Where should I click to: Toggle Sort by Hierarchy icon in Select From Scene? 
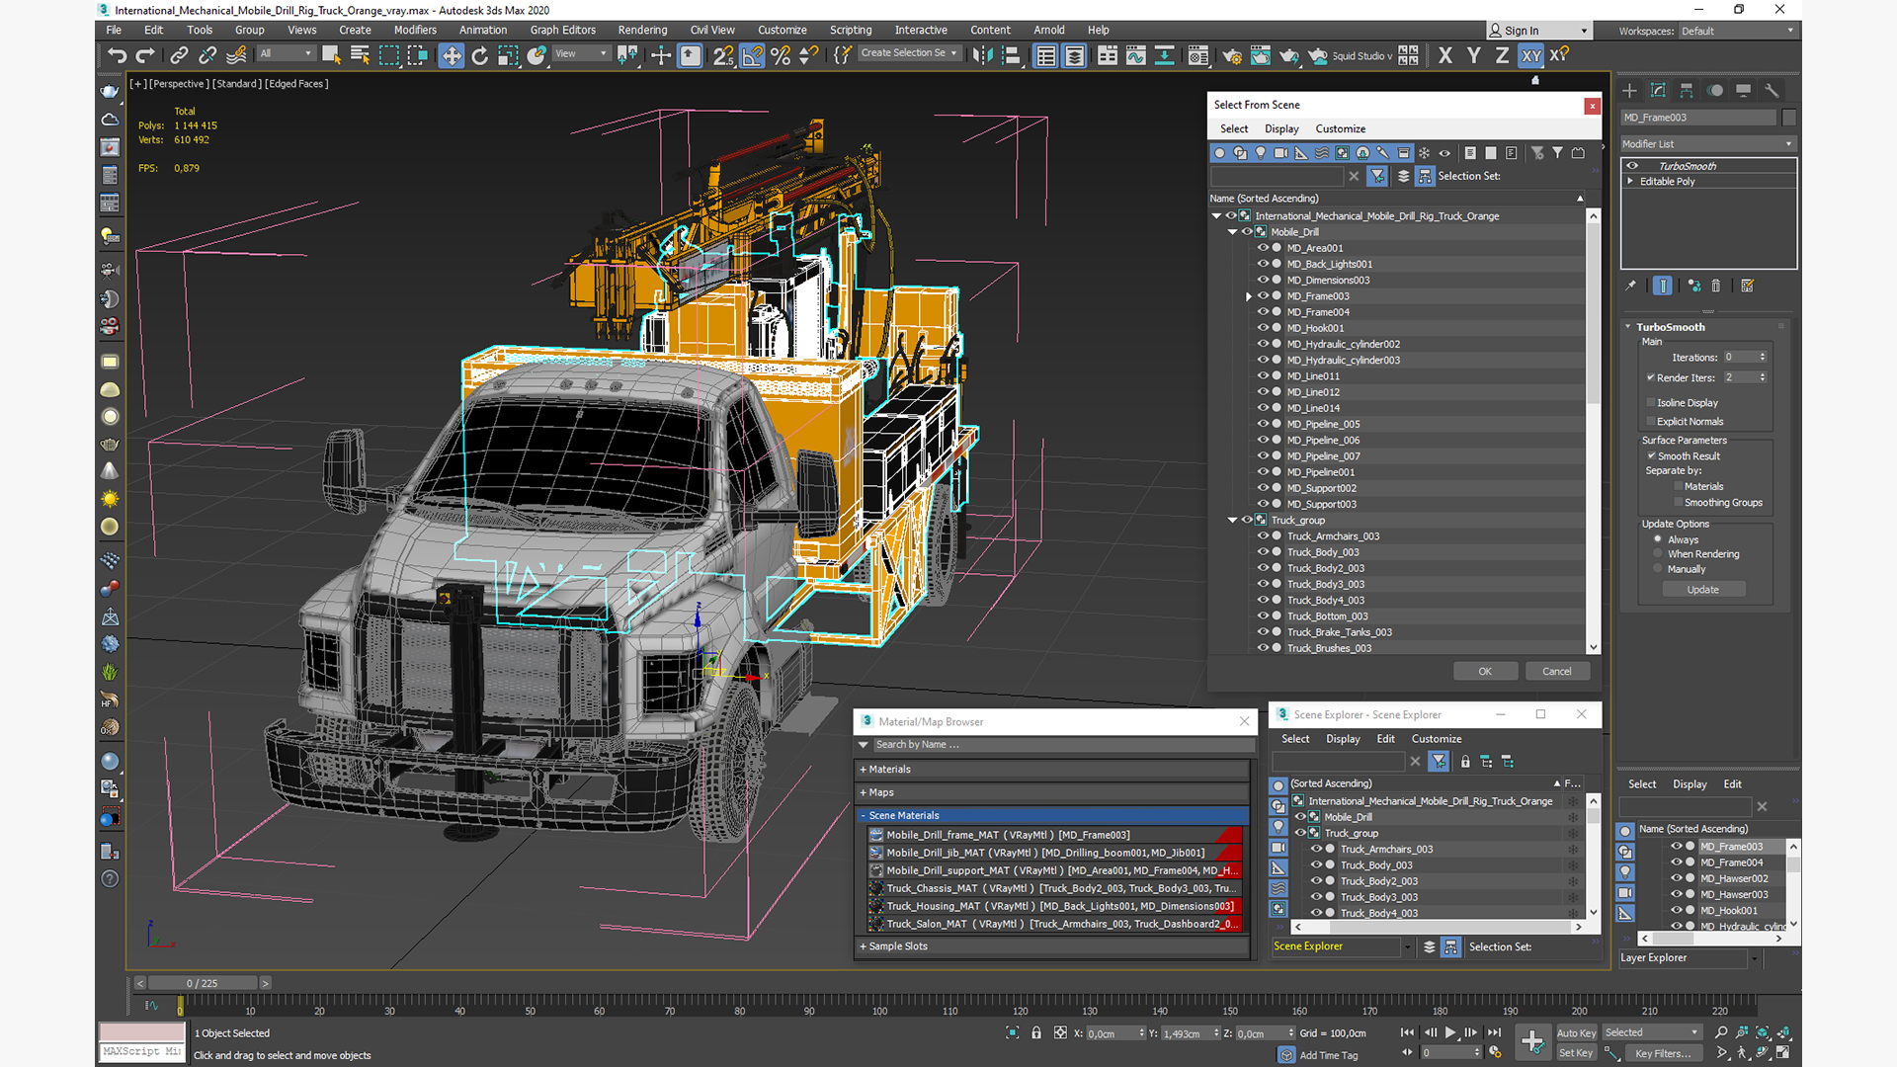click(x=1425, y=176)
